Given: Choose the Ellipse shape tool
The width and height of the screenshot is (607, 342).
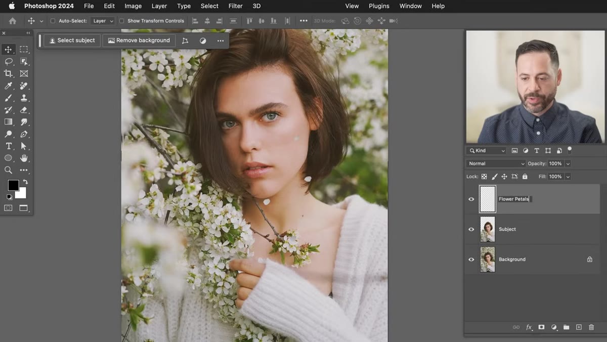Looking at the screenshot, I should [9, 158].
